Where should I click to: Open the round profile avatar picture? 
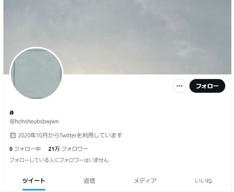[x=37, y=74]
